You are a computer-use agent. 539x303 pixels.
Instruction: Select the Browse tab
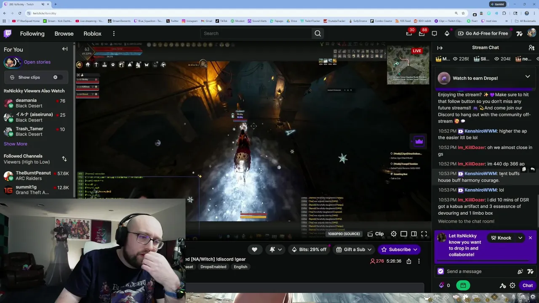pyautogui.click(x=64, y=34)
